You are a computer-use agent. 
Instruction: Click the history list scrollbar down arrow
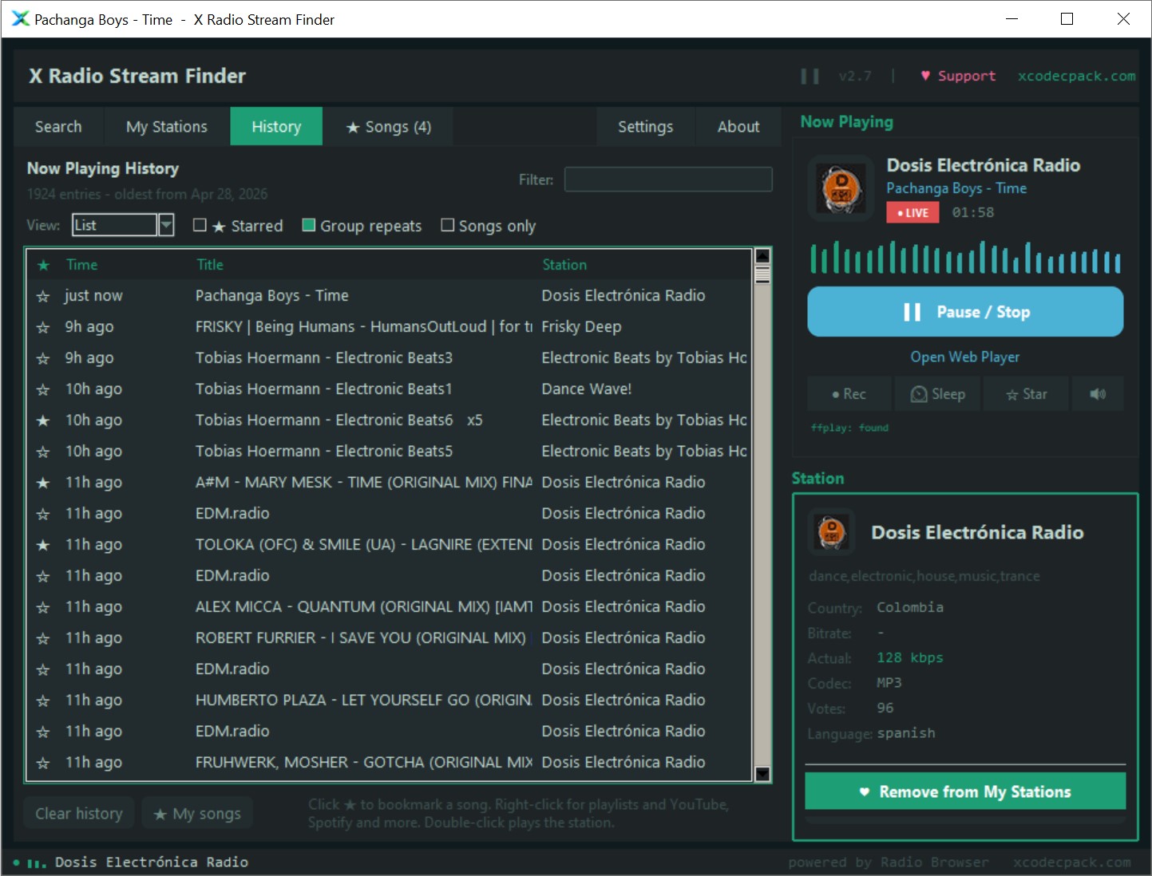762,774
